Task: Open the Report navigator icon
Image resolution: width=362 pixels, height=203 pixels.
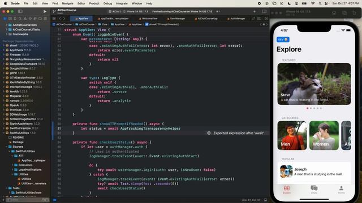Action: tap(45, 19)
